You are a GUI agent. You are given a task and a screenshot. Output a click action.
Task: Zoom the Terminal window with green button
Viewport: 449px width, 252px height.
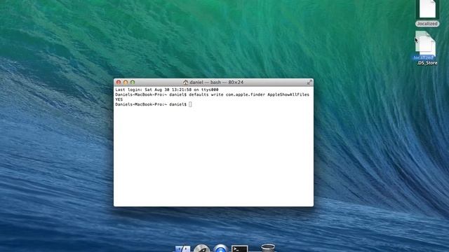[x=133, y=83]
